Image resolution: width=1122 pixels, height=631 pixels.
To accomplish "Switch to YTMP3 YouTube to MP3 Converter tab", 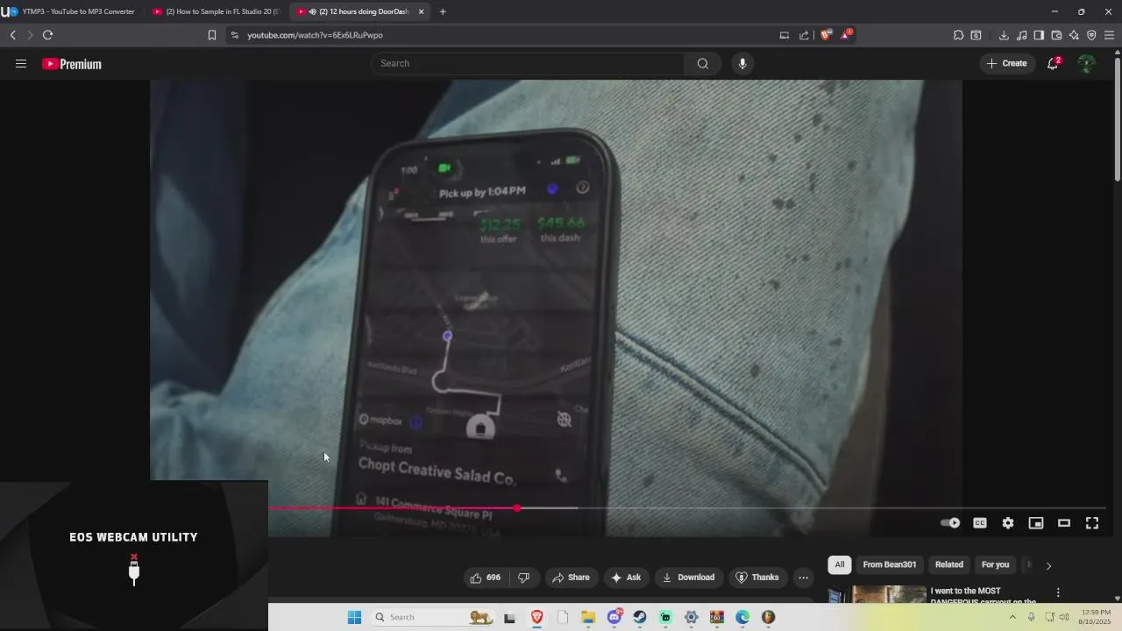I will point(72,11).
